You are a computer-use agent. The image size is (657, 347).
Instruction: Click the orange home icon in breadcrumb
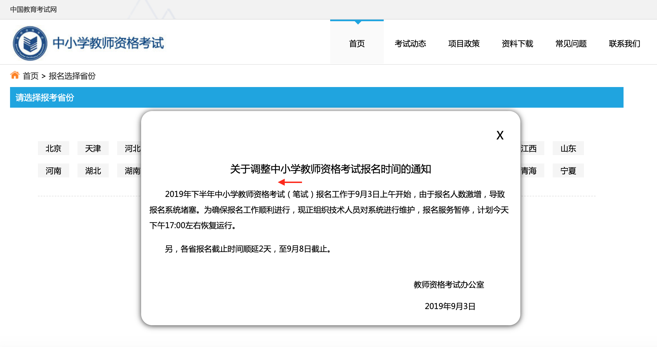pyautogui.click(x=15, y=75)
